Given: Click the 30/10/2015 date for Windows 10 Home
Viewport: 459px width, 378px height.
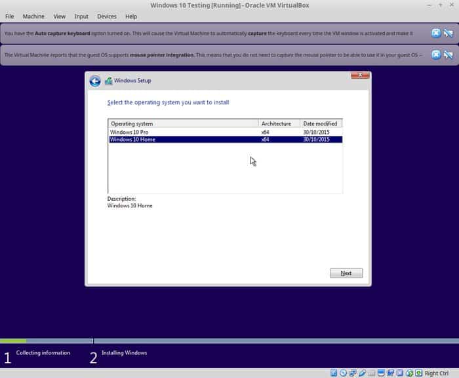Looking at the screenshot, I should click(317, 140).
